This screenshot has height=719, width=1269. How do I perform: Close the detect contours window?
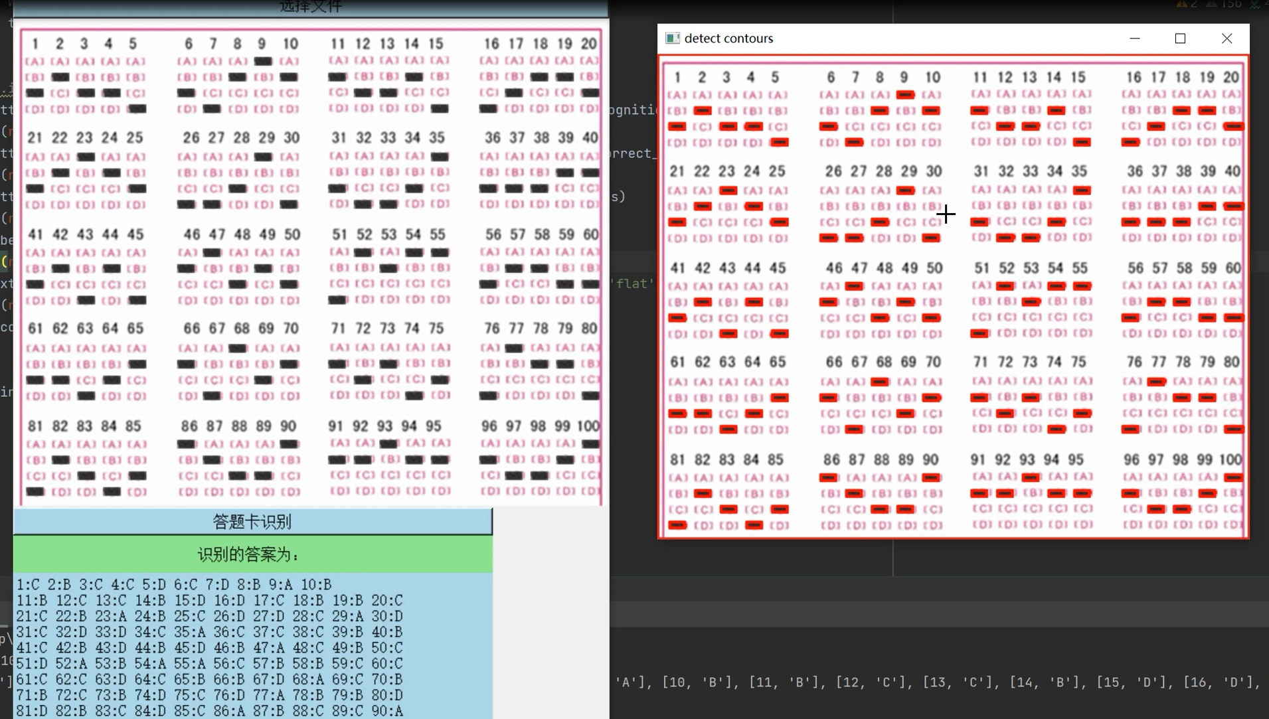pyautogui.click(x=1227, y=39)
